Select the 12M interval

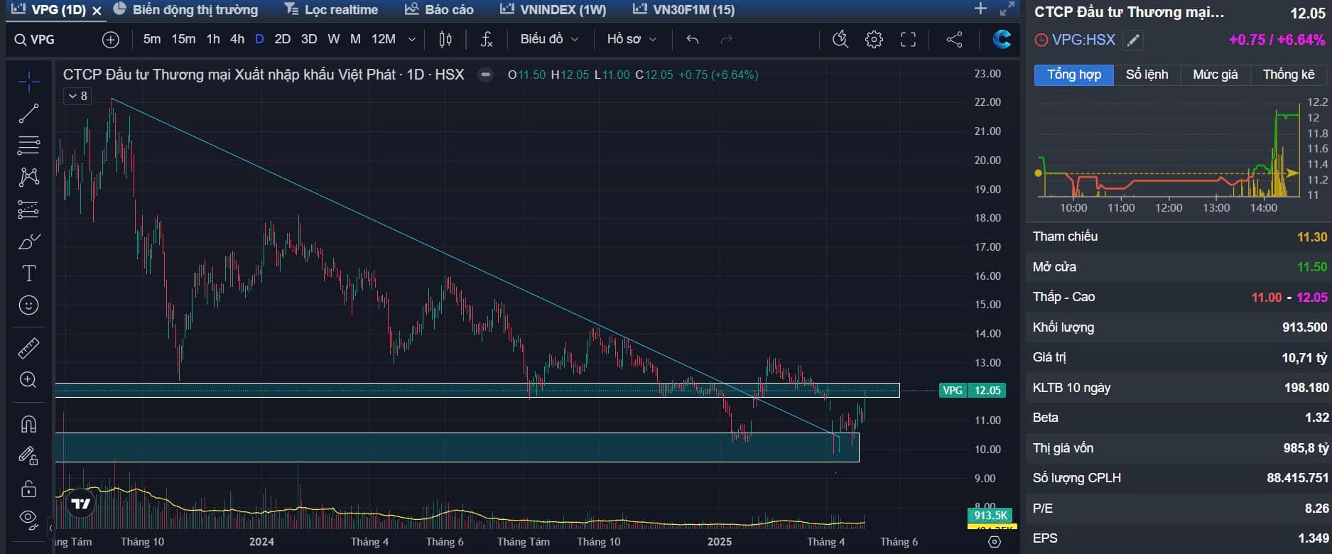(x=384, y=39)
